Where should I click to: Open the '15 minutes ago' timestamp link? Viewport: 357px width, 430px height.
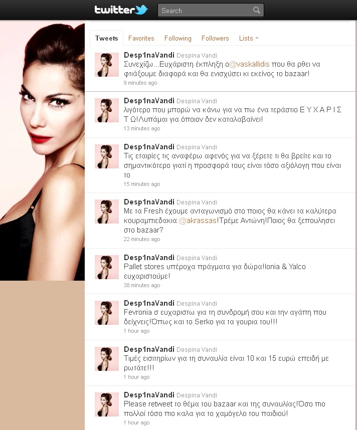141,184
